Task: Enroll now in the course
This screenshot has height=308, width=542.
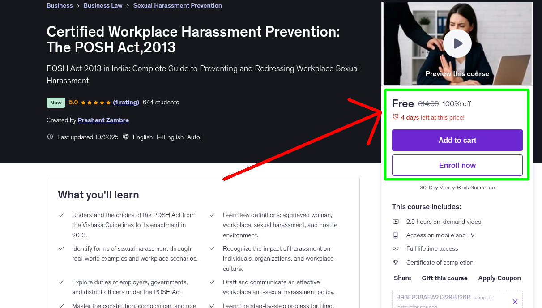Action: 457,165
